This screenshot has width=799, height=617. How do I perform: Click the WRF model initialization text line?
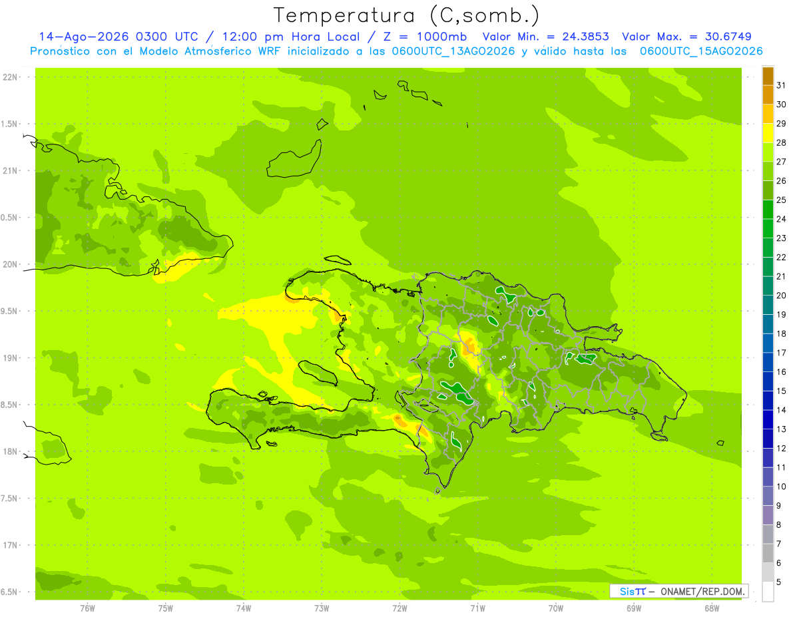[396, 51]
